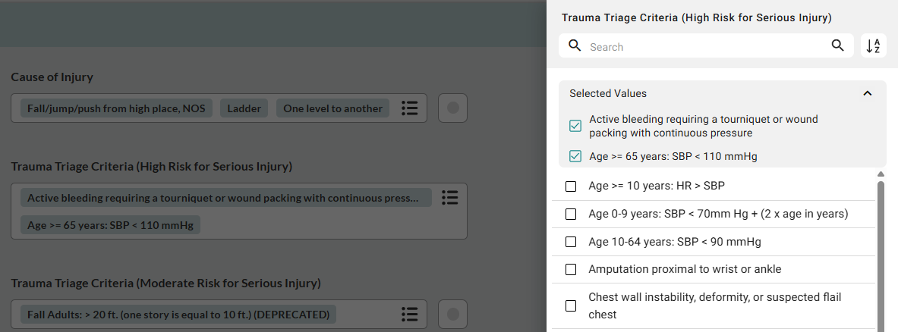
Task: Click the Ladder chip in Cause of Injury
Action: click(x=244, y=108)
